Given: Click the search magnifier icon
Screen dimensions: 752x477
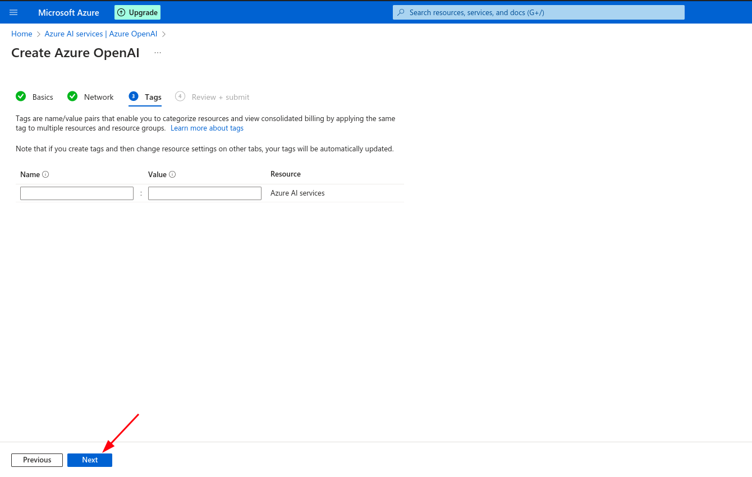Looking at the screenshot, I should tap(401, 12).
